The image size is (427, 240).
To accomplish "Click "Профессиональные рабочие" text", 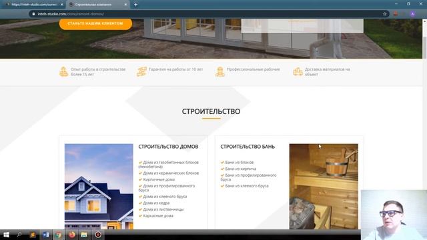I will point(254,69).
